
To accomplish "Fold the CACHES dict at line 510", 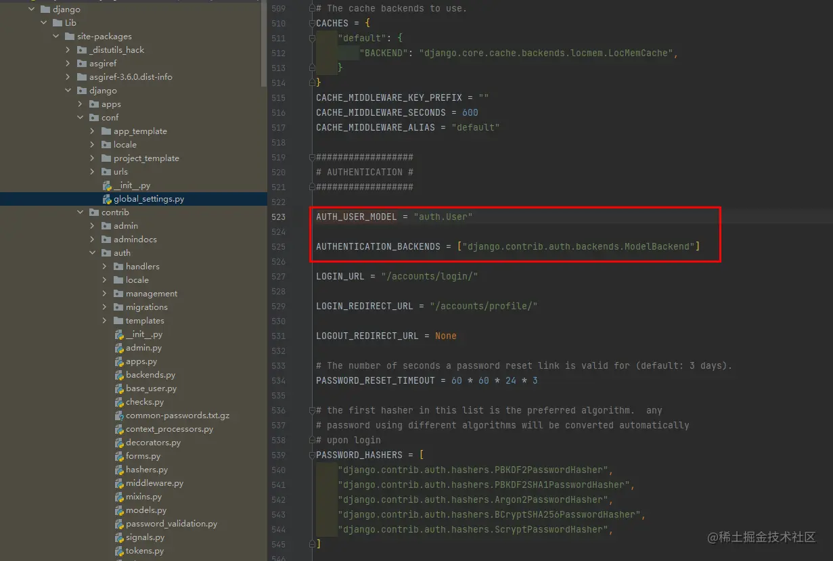I will (312, 23).
